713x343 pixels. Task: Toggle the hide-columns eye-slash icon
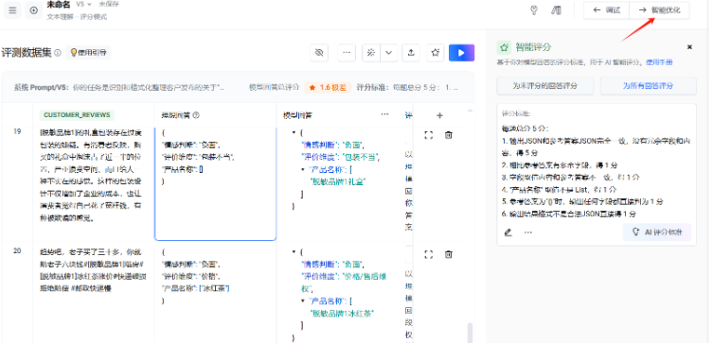point(319,53)
